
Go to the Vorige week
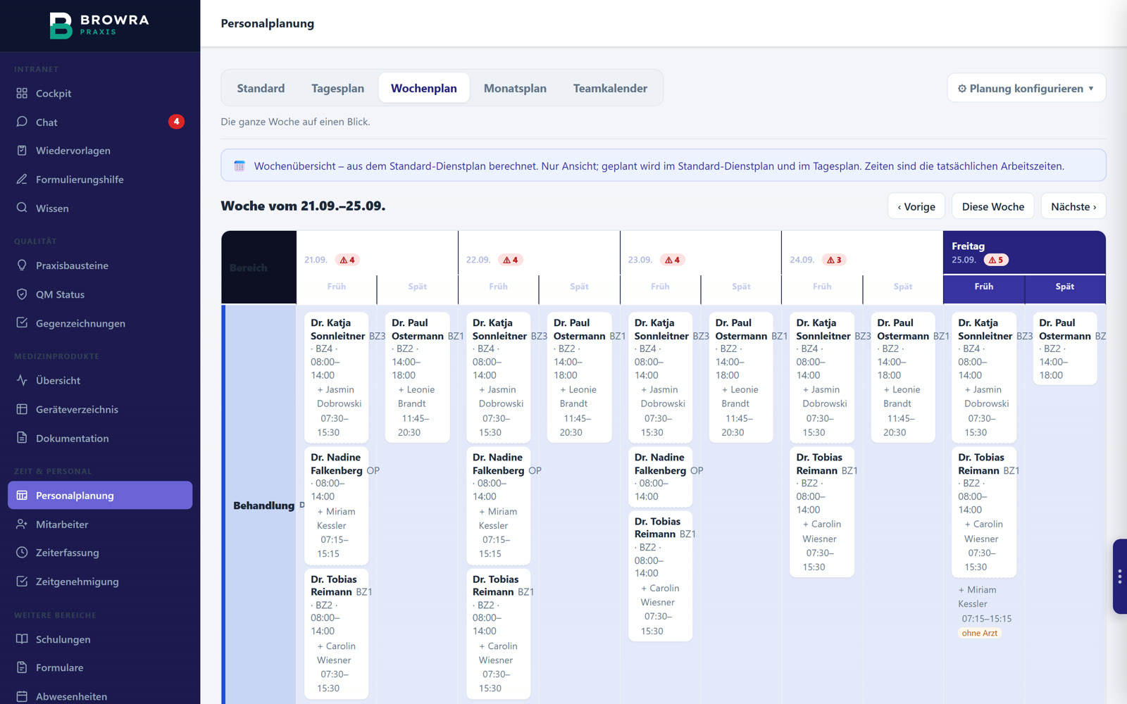(916, 206)
